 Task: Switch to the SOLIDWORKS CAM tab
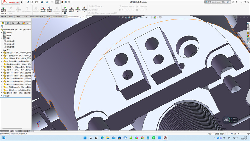click(x=59, y=17)
